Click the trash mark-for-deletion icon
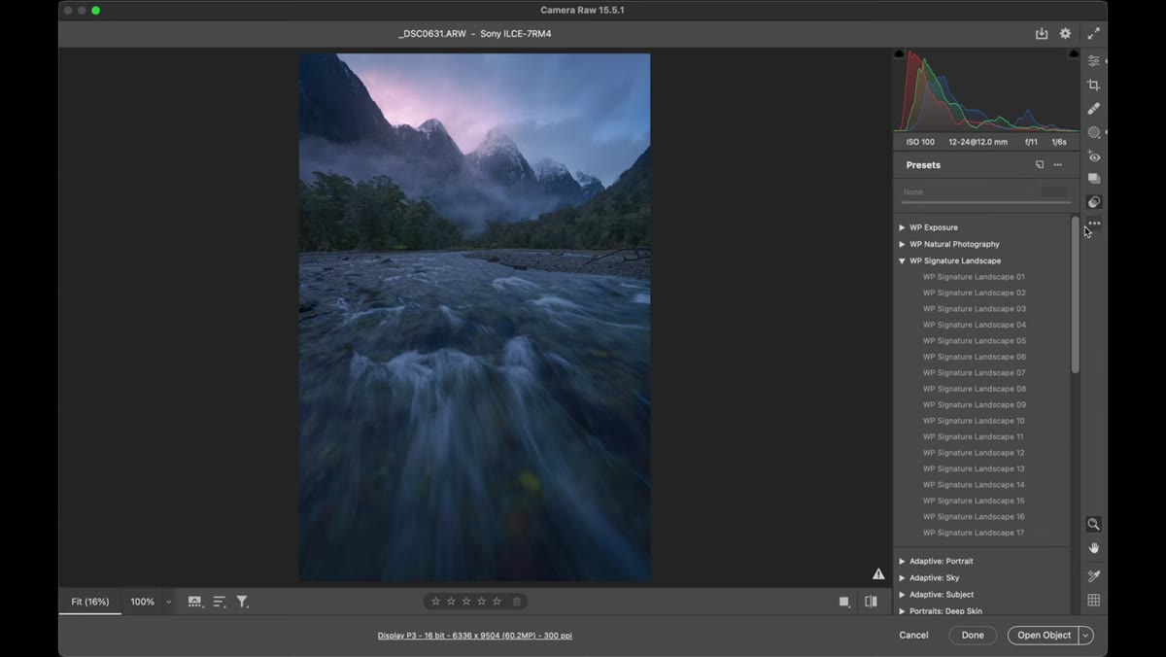 click(x=517, y=602)
